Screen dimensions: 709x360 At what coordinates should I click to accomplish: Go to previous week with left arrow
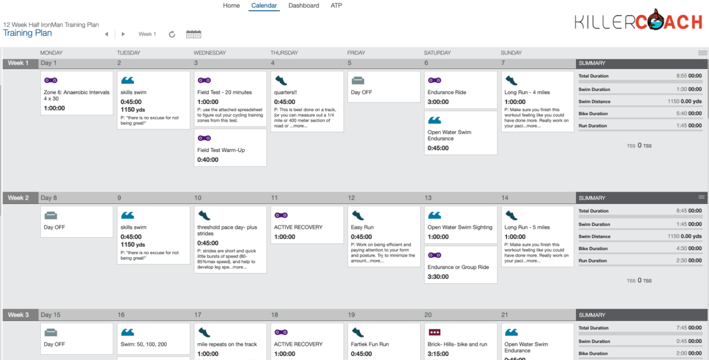point(106,34)
